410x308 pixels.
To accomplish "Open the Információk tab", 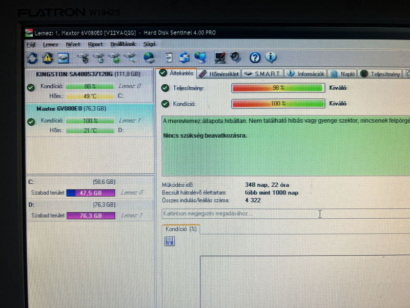I will pos(305,74).
